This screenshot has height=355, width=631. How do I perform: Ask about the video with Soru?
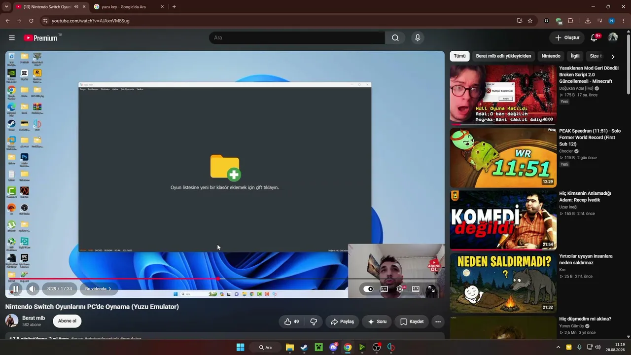click(377, 321)
